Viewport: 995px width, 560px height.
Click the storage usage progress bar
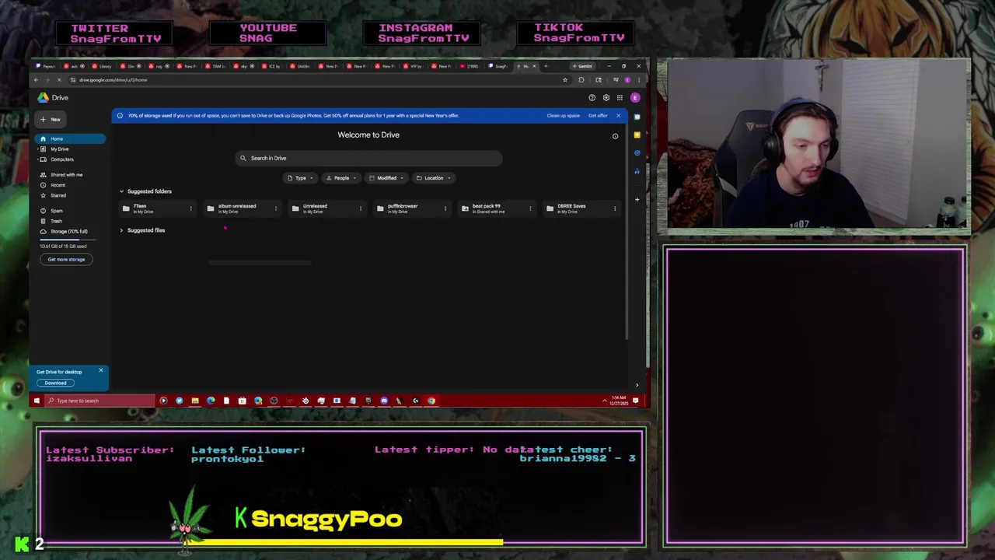66,240
